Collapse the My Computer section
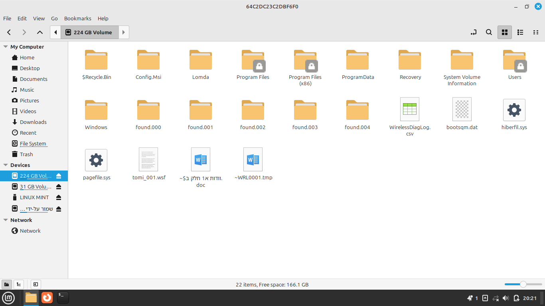Image resolution: width=545 pixels, height=306 pixels. click(6, 47)
